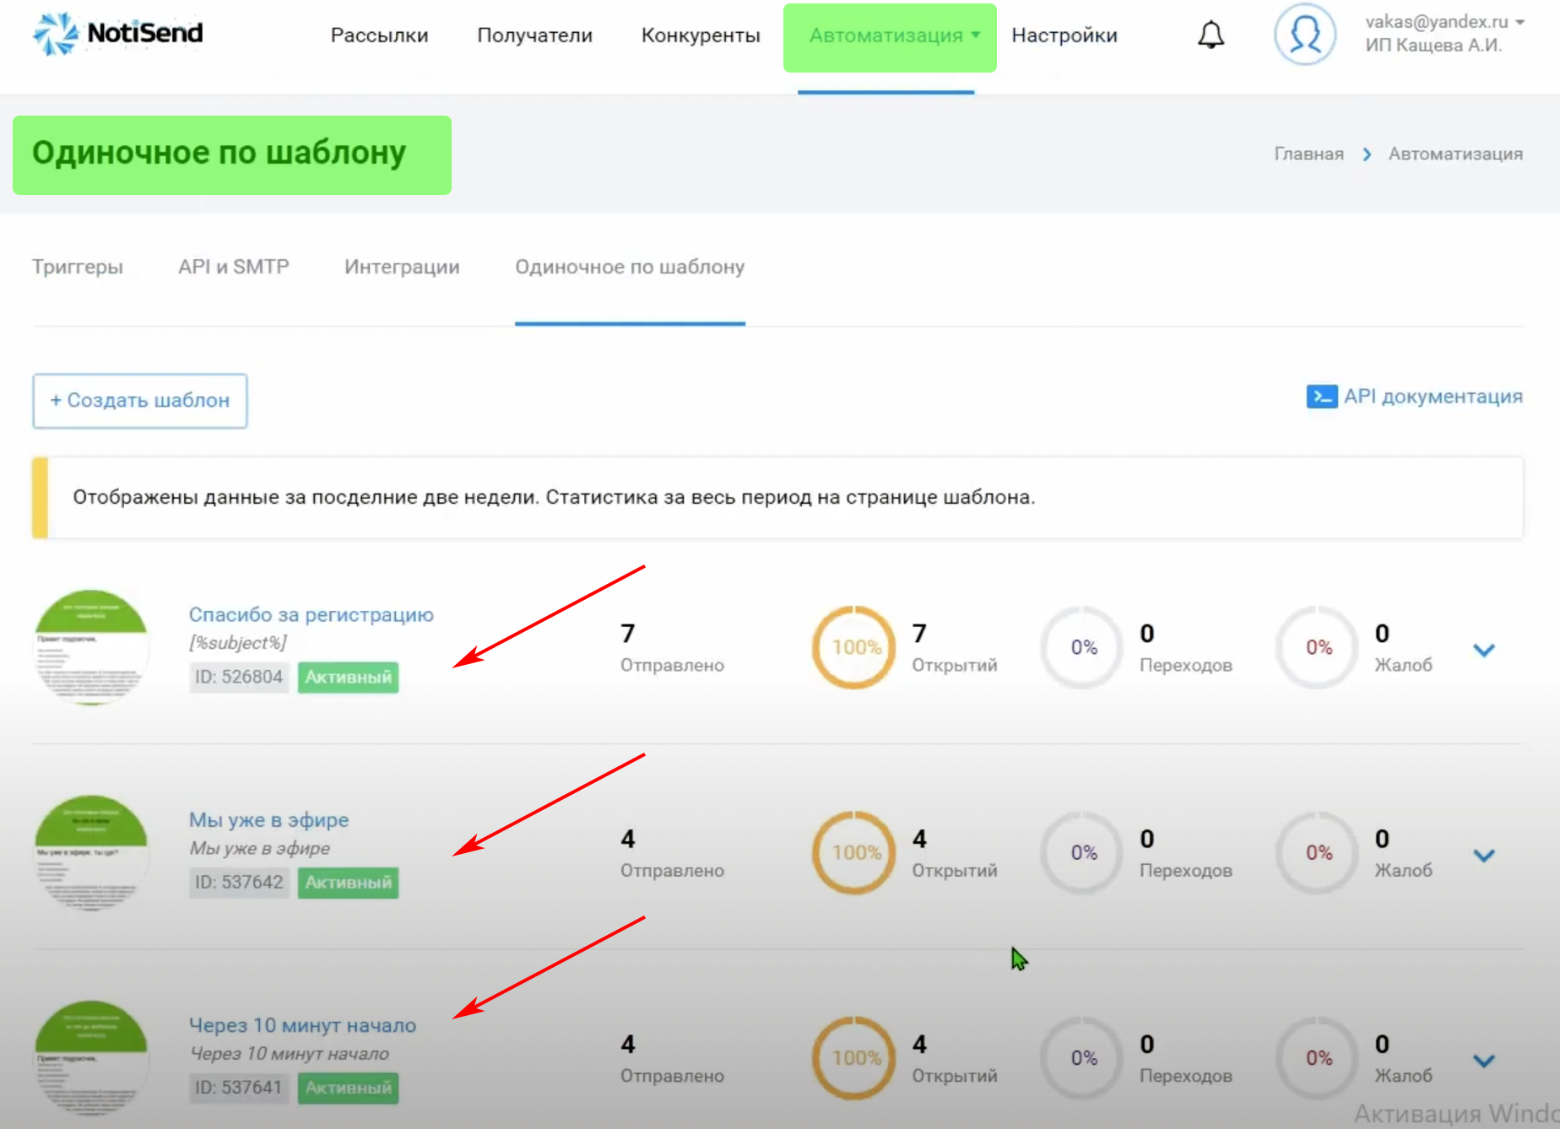Click the API documentation terminal icon
The width and height of the screenshot is (1560, 1129).
[x=1321, y=396]
